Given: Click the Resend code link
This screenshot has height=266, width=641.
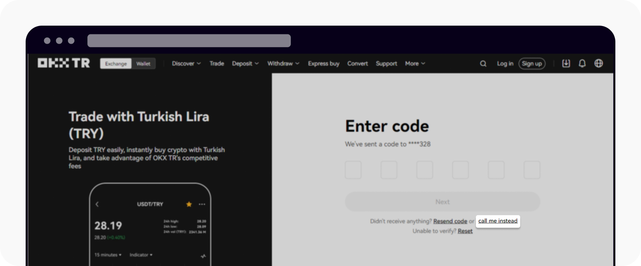Looking at the screenshot, I should 450,221.
